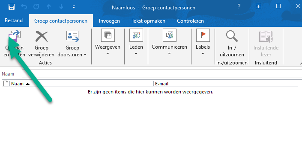The image size is (302, 163).
Task: Switch to the Invoegen tab
Action: (109, 21)
